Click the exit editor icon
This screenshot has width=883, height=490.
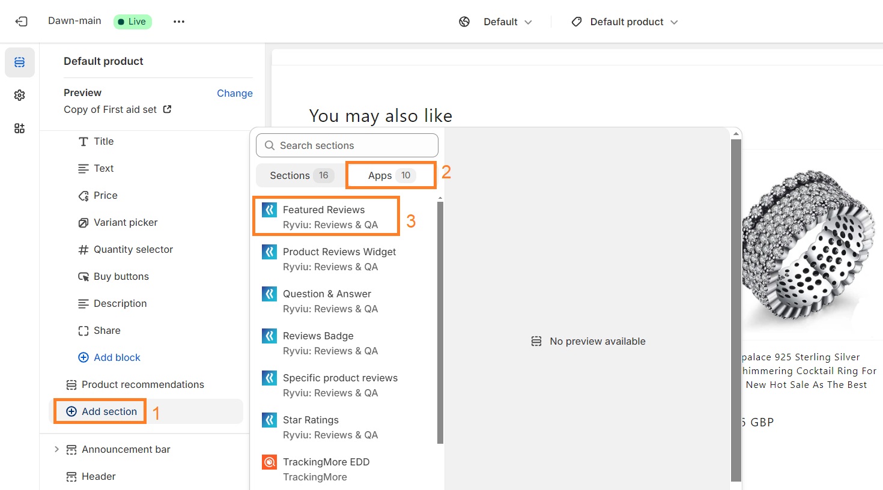pyautogui.click(x=21, y=22)
